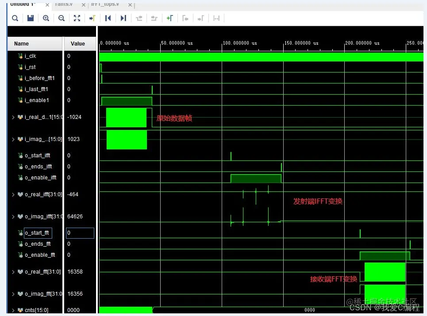Click the -1024 value cell
Screen dimensions: 427x316
click(x=74, y=117)
